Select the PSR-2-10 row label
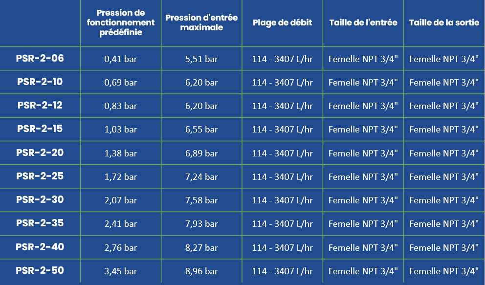Image resolution: width=485 pixels, height=285 pixels. coord(40,82)
